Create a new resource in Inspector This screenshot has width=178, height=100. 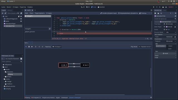coord(155,13)
